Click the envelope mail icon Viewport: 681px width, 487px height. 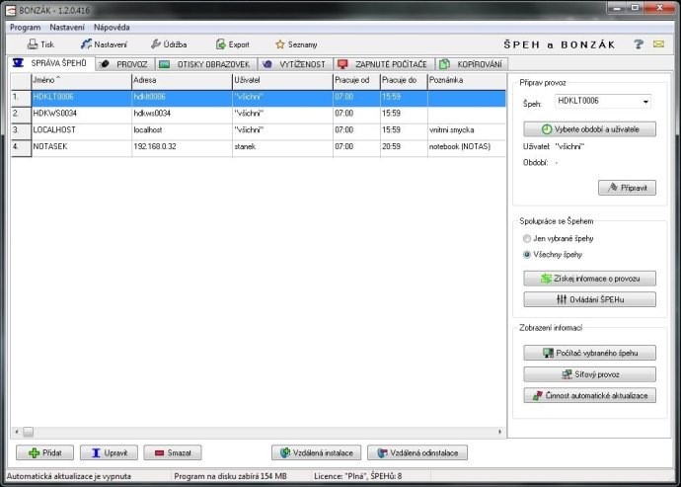658,43
